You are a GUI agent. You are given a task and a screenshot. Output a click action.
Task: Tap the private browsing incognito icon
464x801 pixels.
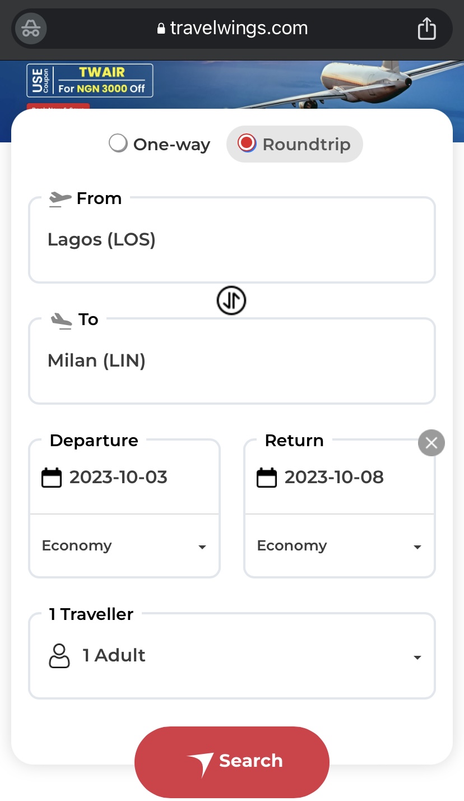pos(31,29)
